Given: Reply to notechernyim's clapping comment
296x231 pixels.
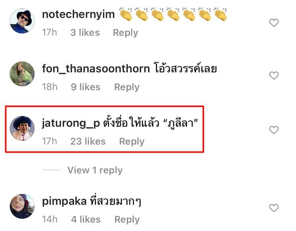Looking at the screenshot, I should [125, 33].
